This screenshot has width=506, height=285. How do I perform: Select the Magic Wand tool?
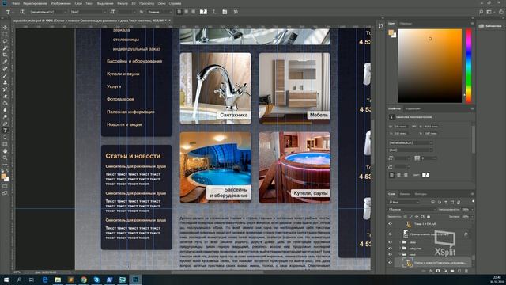point(5,48)
